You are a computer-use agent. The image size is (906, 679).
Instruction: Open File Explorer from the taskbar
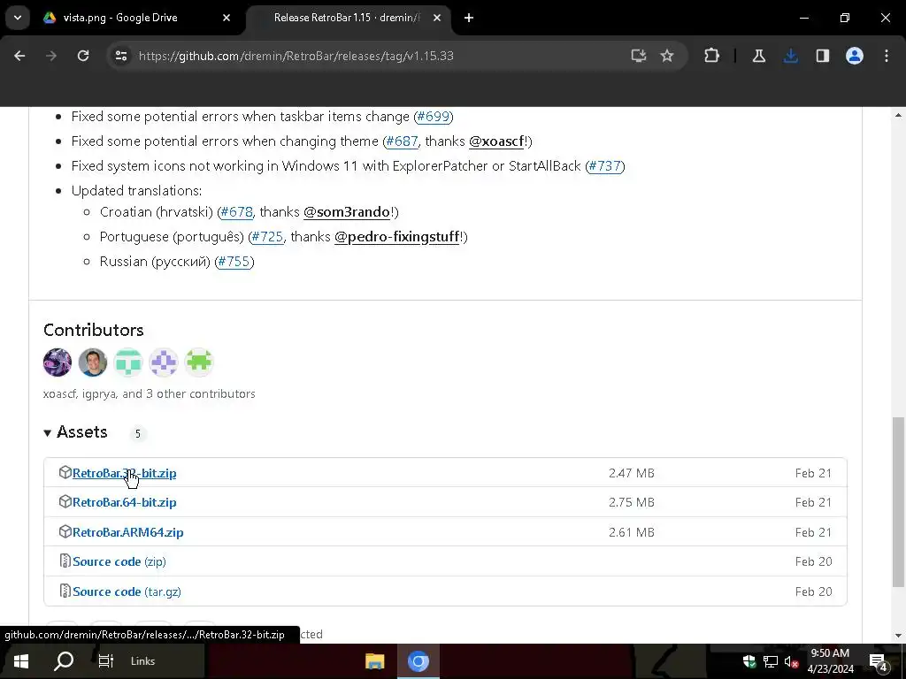coord(374,661)
